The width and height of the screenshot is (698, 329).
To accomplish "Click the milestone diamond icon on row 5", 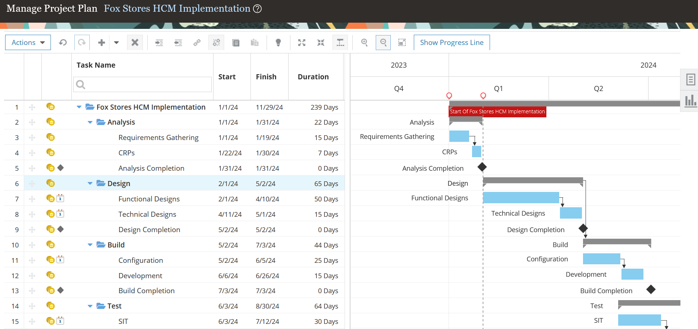I will pyautogui.click(x=61, y=168).
